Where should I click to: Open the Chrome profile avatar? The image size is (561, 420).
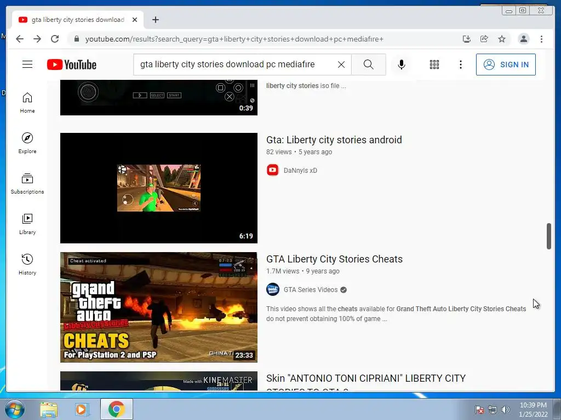click(x=523, y=39)
